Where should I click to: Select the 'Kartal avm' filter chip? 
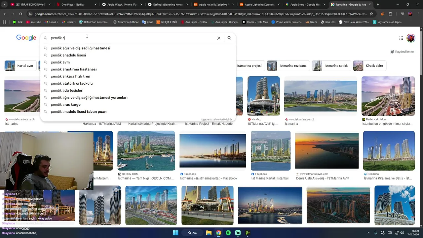pyautogui.click(x=20, y=66)
